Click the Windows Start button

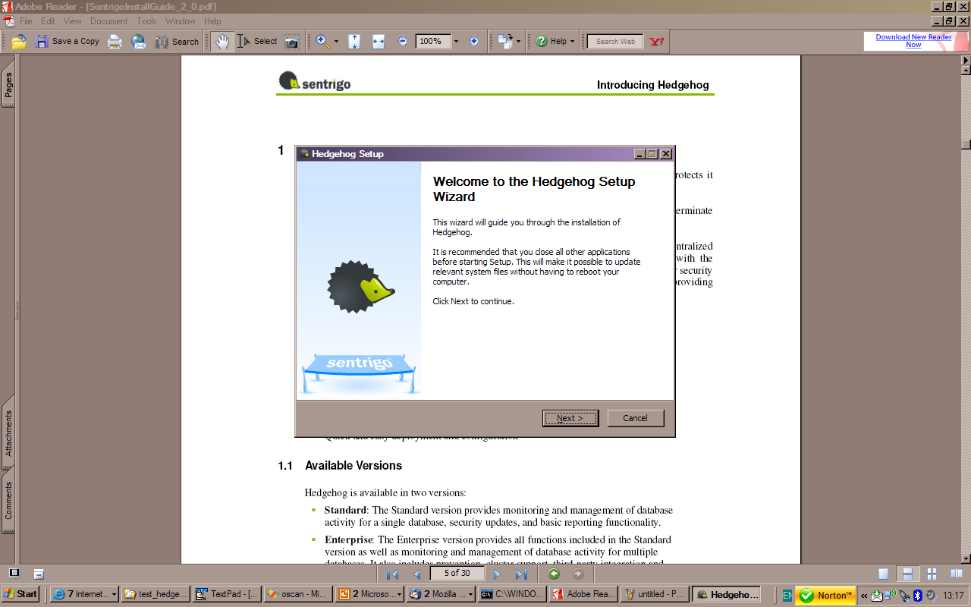pyautogui.click(x=20, y=594)
